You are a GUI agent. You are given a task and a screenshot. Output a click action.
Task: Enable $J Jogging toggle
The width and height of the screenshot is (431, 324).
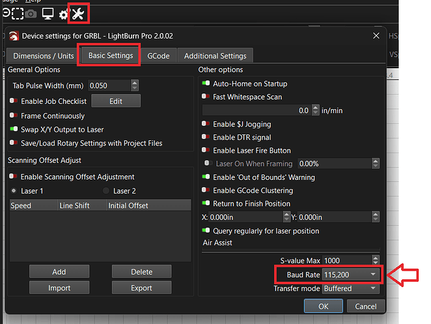click(x=206, y=123)
